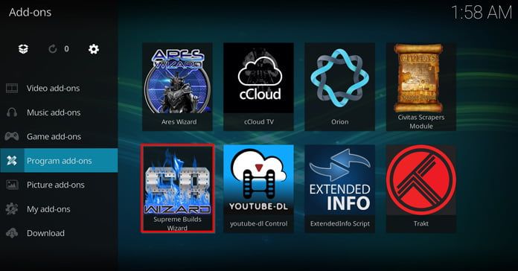Screen dimensions: 518x271
Task: Go to My add-ons
Action: 59,209
